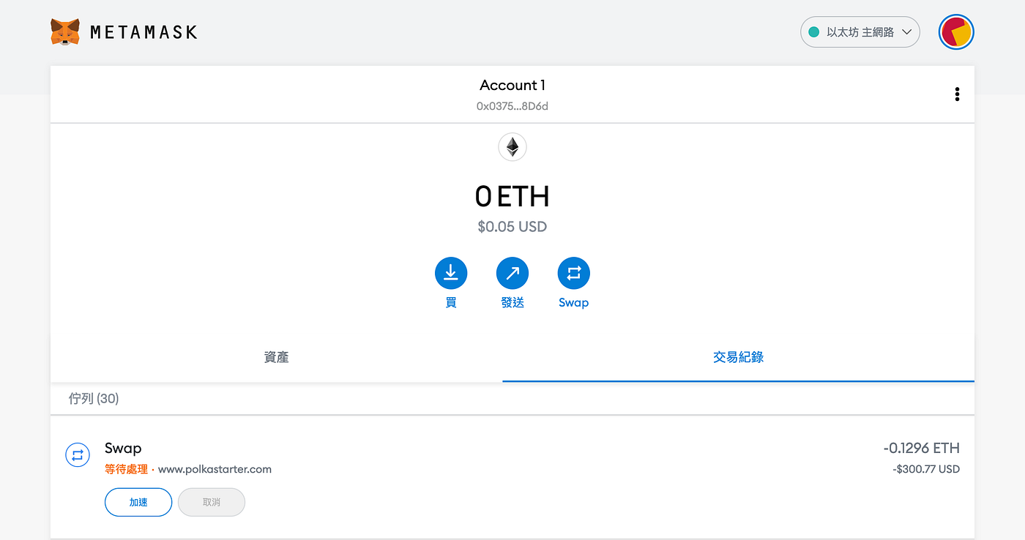Click the -0.1296 ETH amount
This screenshot has width=1025, height=540.
(x=921, y=449)
